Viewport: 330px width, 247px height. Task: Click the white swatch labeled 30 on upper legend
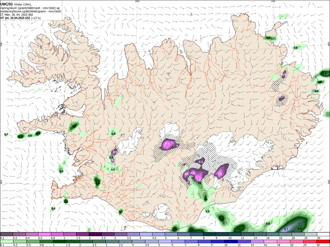click(324, 234)
